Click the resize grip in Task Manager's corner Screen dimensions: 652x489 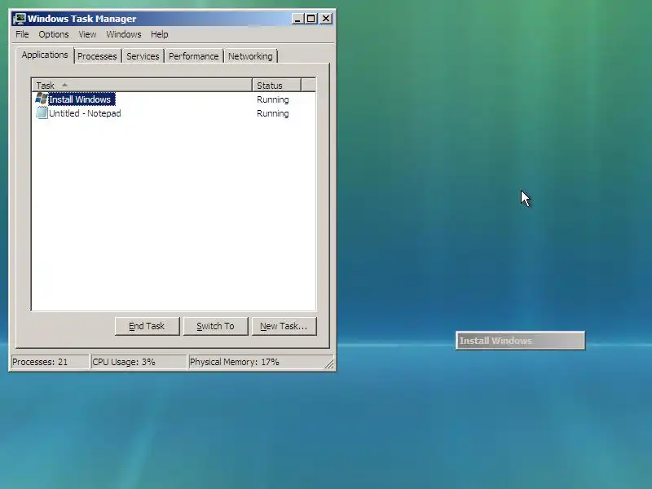pyautogui.click(x=329, y=363)
